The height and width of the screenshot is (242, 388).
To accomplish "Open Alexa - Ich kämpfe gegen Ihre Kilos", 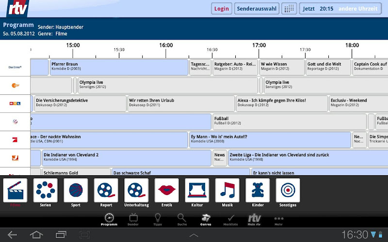I will [x=282, y=104].
